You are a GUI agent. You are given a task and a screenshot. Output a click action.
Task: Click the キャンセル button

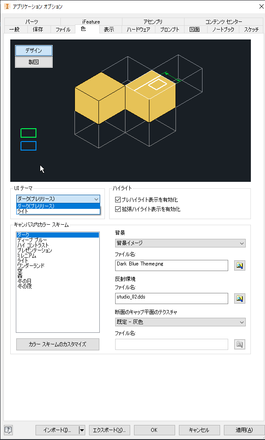(x=199, y=430)
